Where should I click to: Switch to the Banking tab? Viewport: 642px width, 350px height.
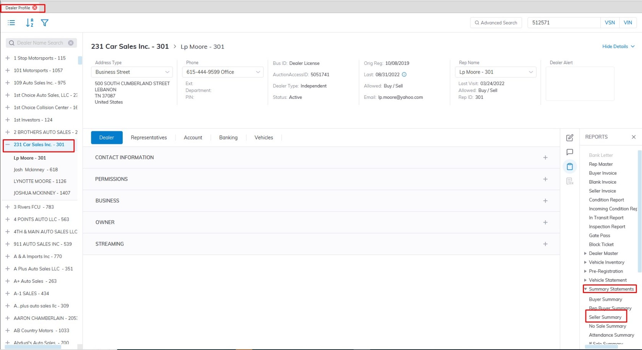click(x=228, y=138)
